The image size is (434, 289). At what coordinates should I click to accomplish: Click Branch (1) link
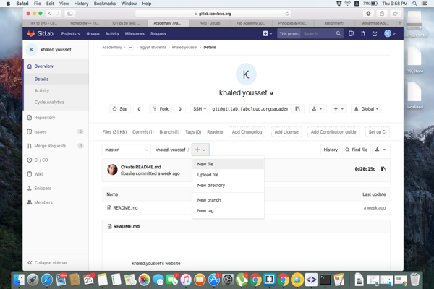coord(169,132)
